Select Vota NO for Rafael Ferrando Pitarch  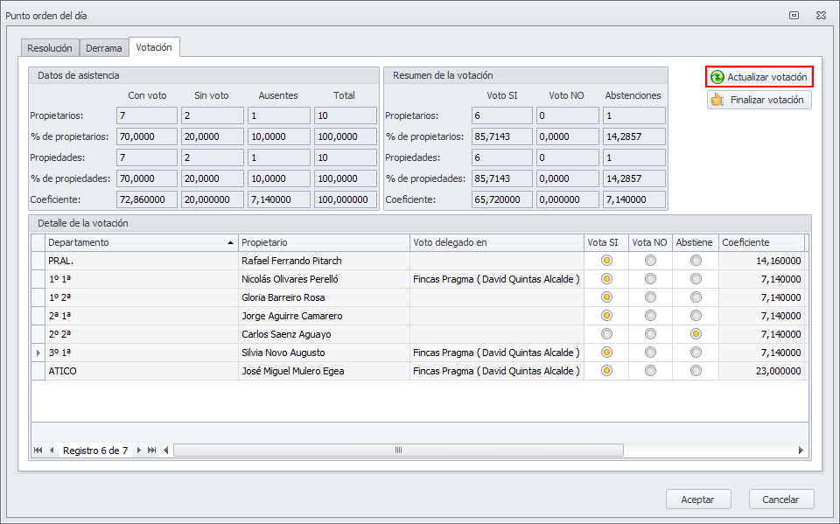click(x=650, y=261)
